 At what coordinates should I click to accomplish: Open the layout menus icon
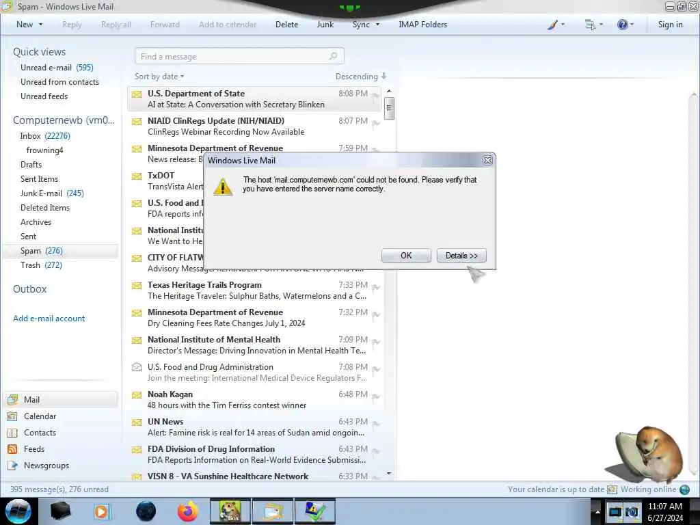click(x=593, y=25)
